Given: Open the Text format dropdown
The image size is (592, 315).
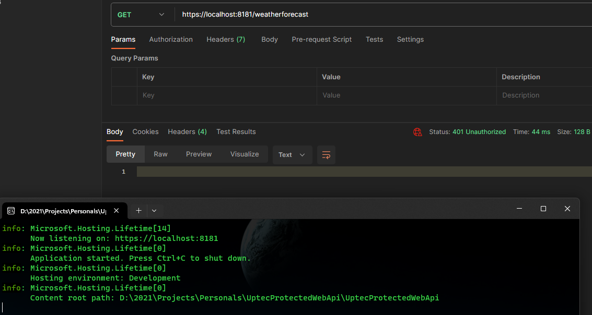Looking at the screenshot, I should click(x=292, y=155).
